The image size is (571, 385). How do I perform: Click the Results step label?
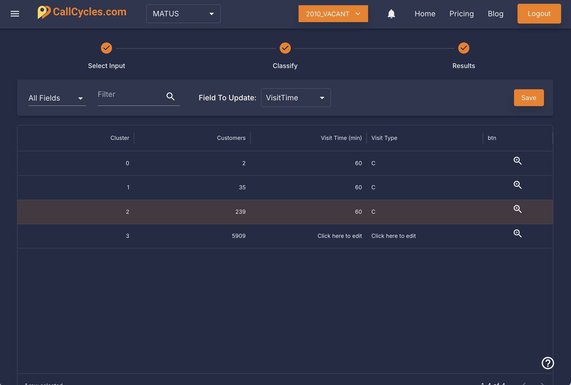[464, 66]
